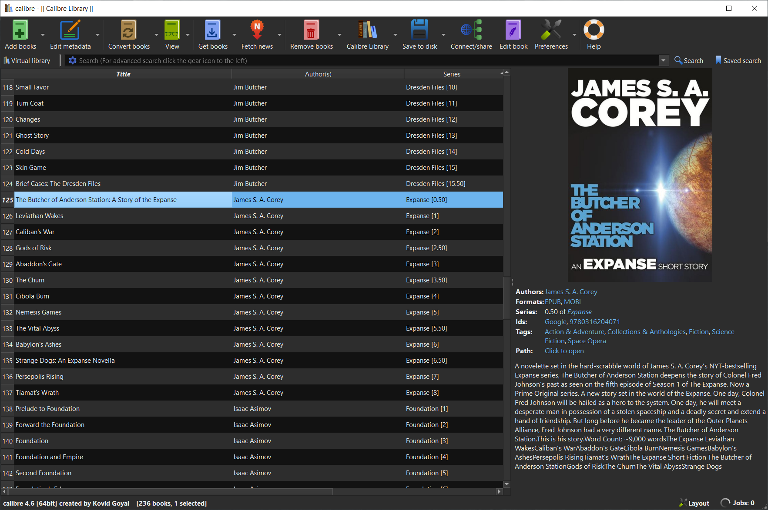Image resolution: width=768 pixels, height=510 pixels.
Task: Click the scroll-down arrow of book list
Action: tap(506, 484)
